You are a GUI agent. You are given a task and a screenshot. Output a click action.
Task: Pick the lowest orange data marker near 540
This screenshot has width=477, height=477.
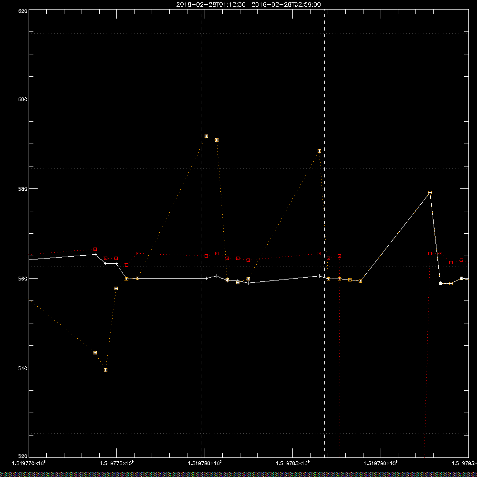[105, 370]
